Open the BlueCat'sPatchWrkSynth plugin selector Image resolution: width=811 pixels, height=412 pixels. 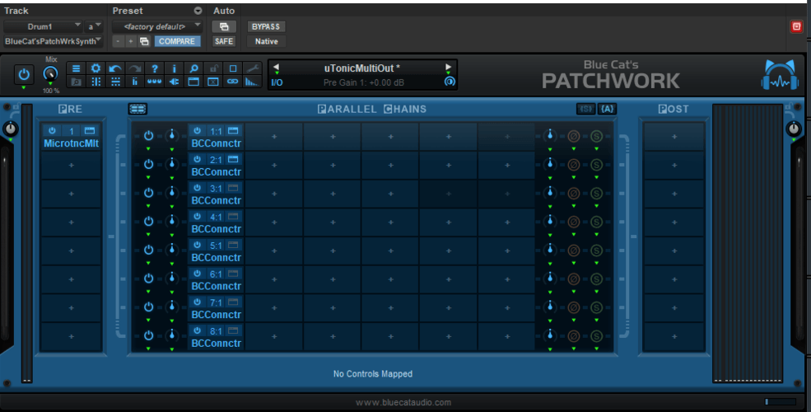[54, 41]
